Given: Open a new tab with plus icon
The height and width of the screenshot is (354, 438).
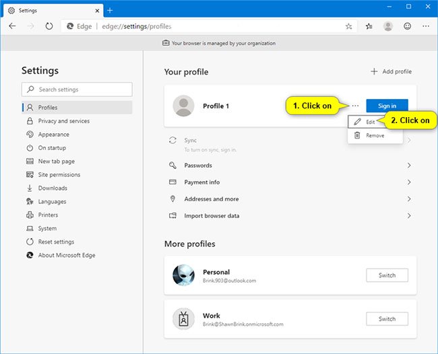Looking at the screenshot, I should [110, 11].
